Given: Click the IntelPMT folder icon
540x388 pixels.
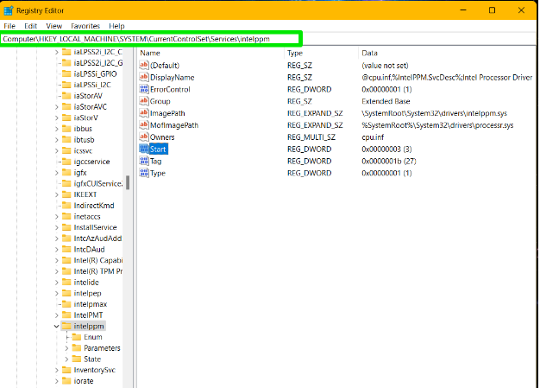Looking at the screenshot, I should point(66,315).
